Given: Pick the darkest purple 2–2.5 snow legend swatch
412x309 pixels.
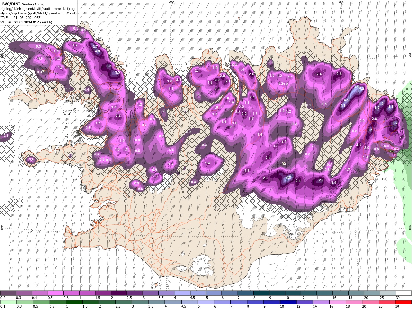Looking at the screenshot, I should click(119, 293).
